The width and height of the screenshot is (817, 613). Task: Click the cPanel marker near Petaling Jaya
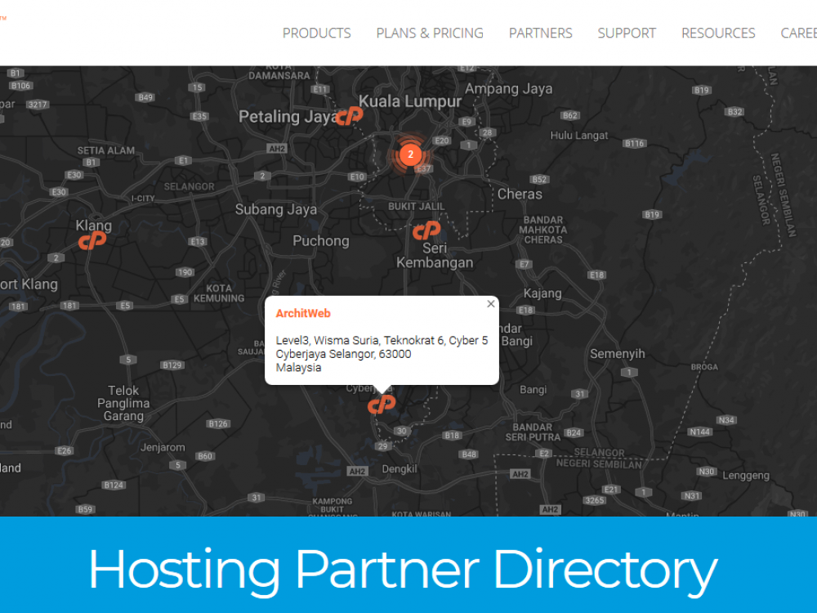pyautogui.click(x=349, y=116)
